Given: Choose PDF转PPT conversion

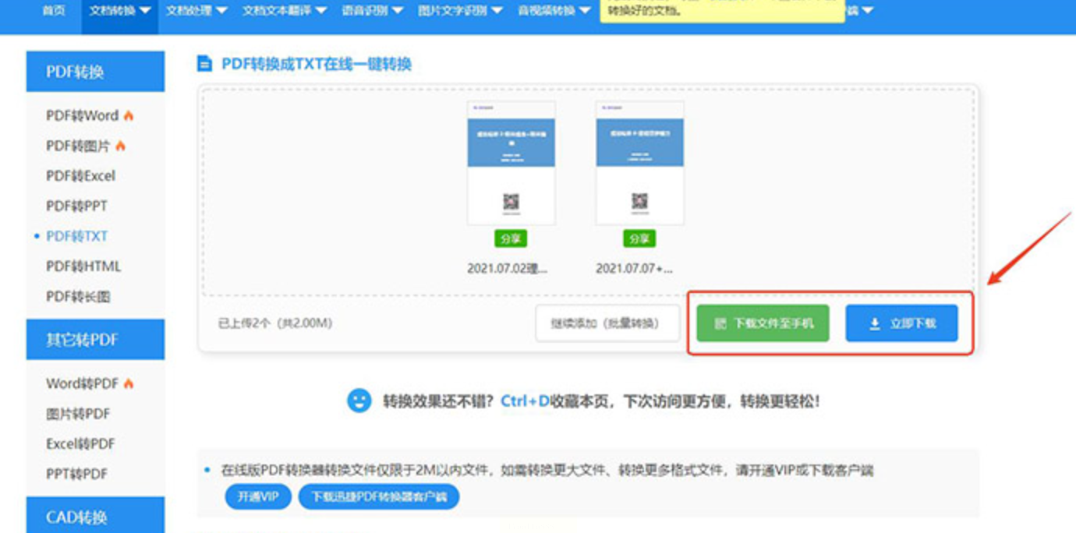Looking at the screenshot, I should 76,206.
